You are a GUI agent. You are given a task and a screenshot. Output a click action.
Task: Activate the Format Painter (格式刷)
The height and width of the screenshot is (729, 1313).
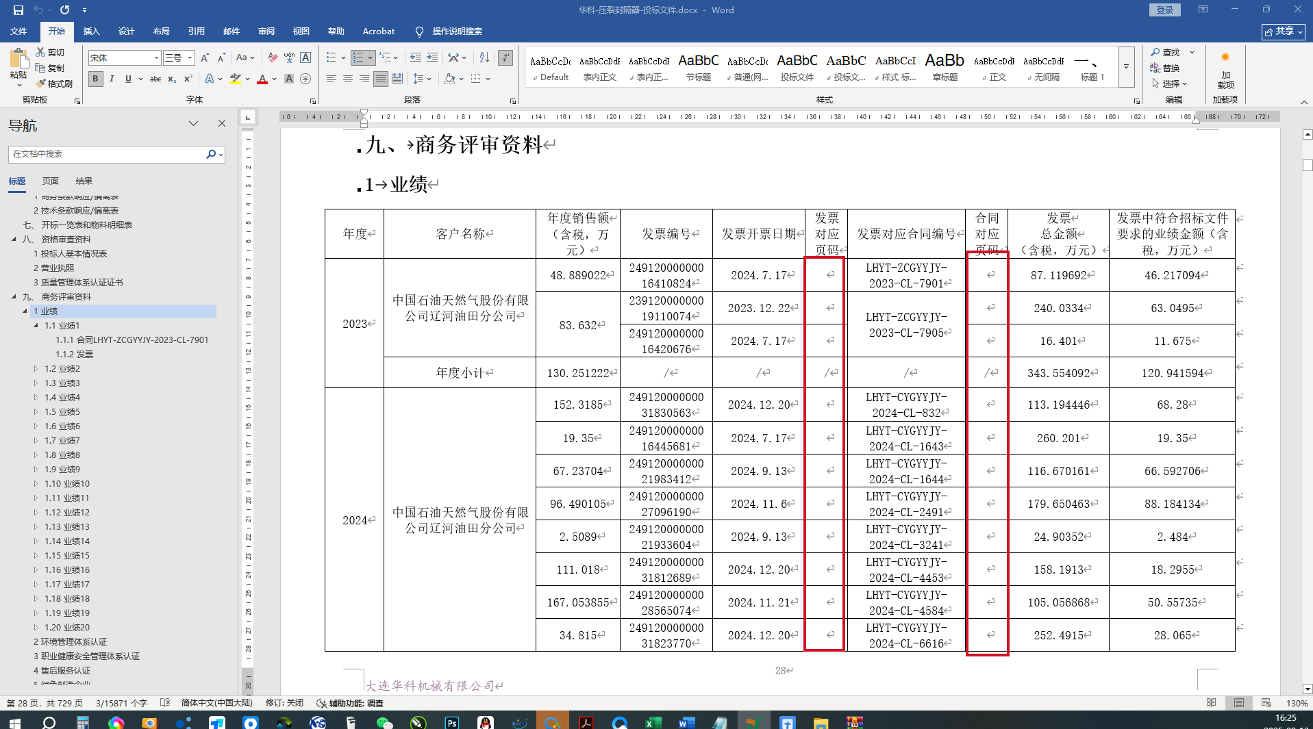point(54,84)
